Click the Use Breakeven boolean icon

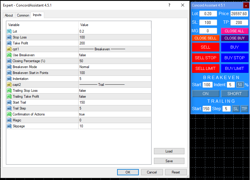pyautogui.click(x=9, y=55)
